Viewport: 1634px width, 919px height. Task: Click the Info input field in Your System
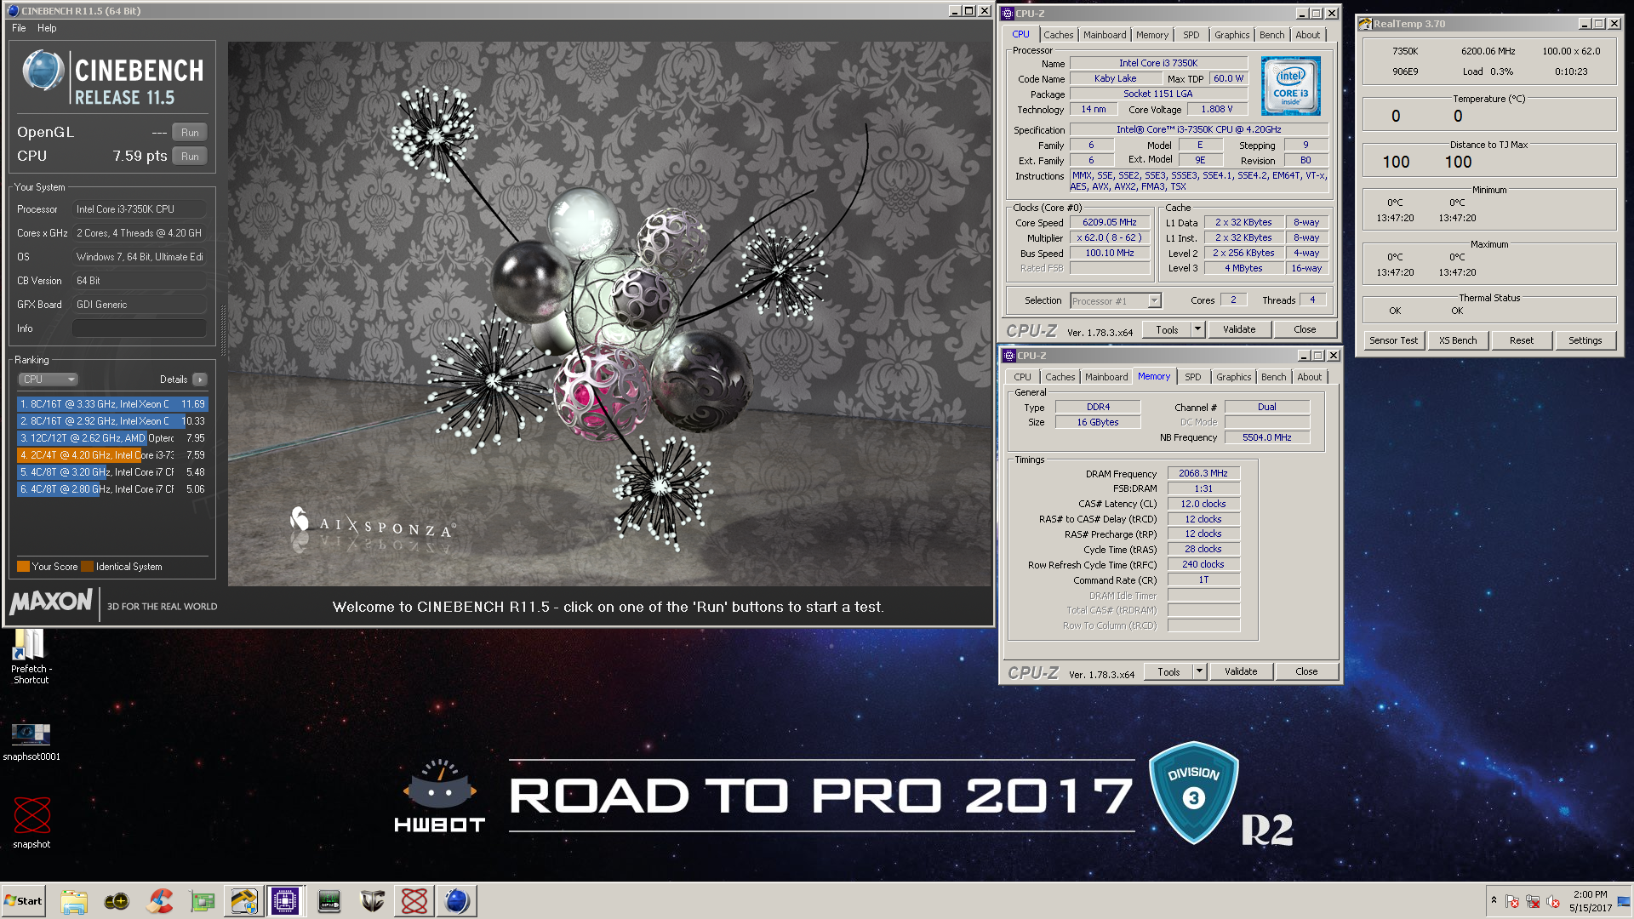tap(140, 328)
